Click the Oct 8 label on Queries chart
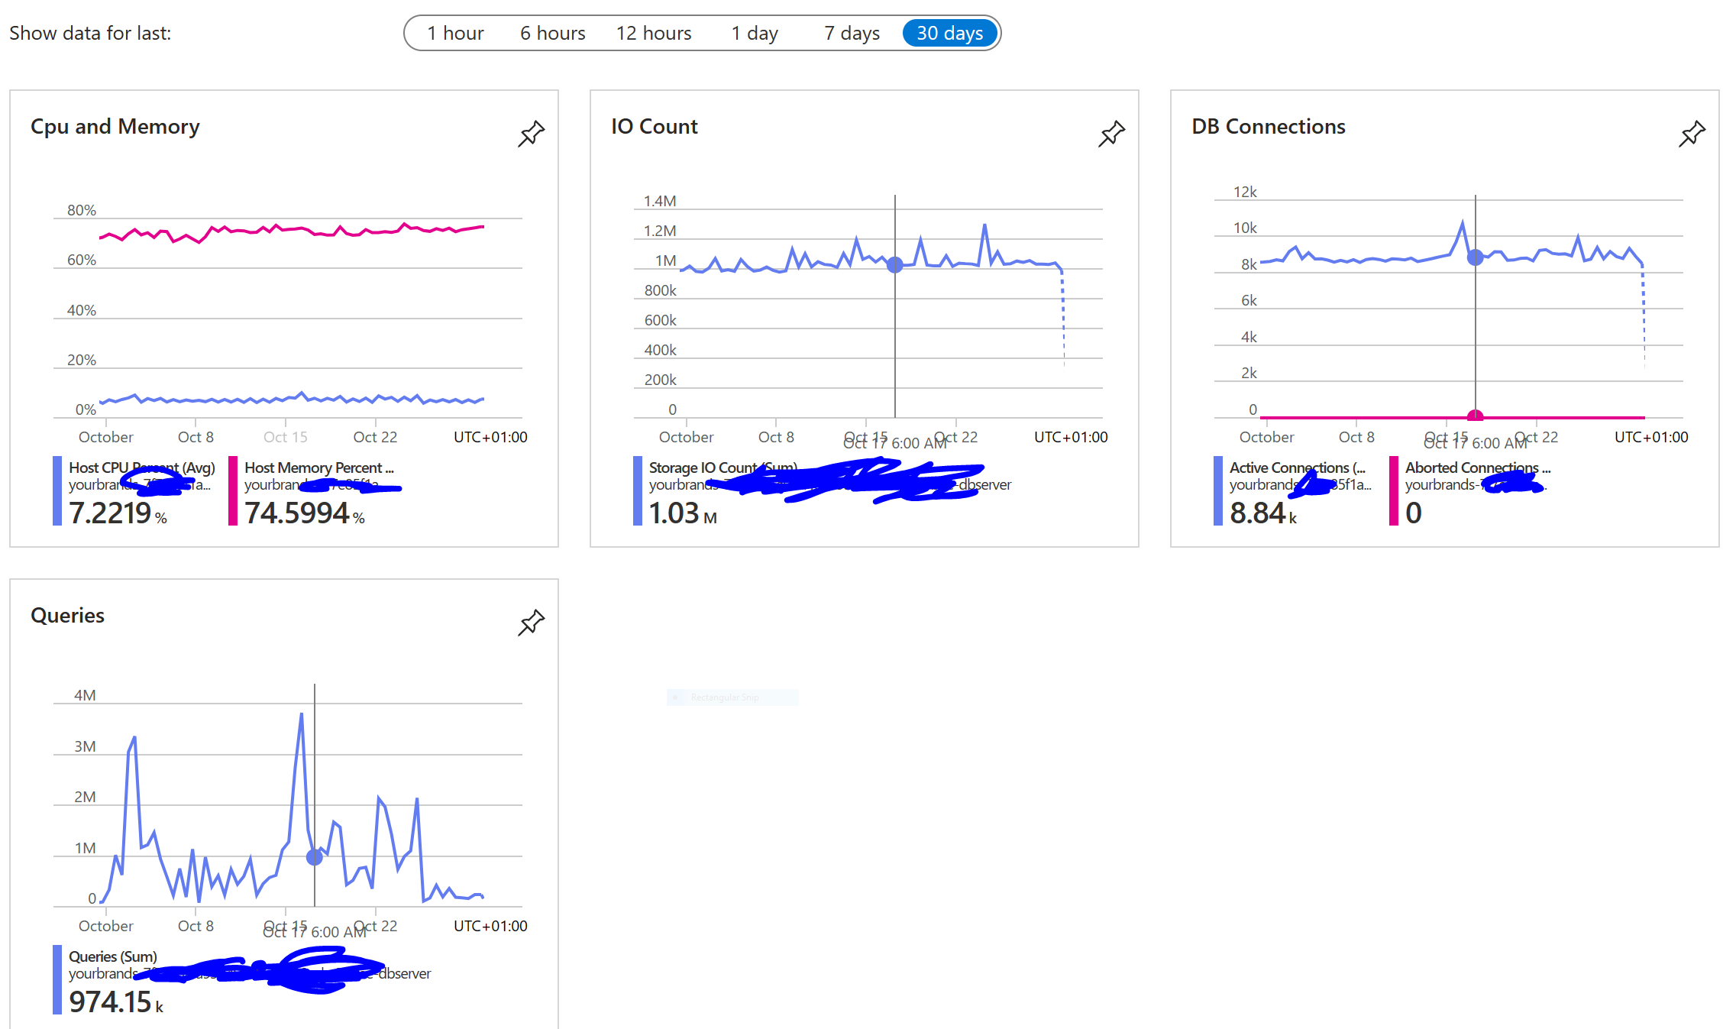Image resolution: width=1736 pixels, height=1029 pixels. pyautogui.click(x=196, y=926)
